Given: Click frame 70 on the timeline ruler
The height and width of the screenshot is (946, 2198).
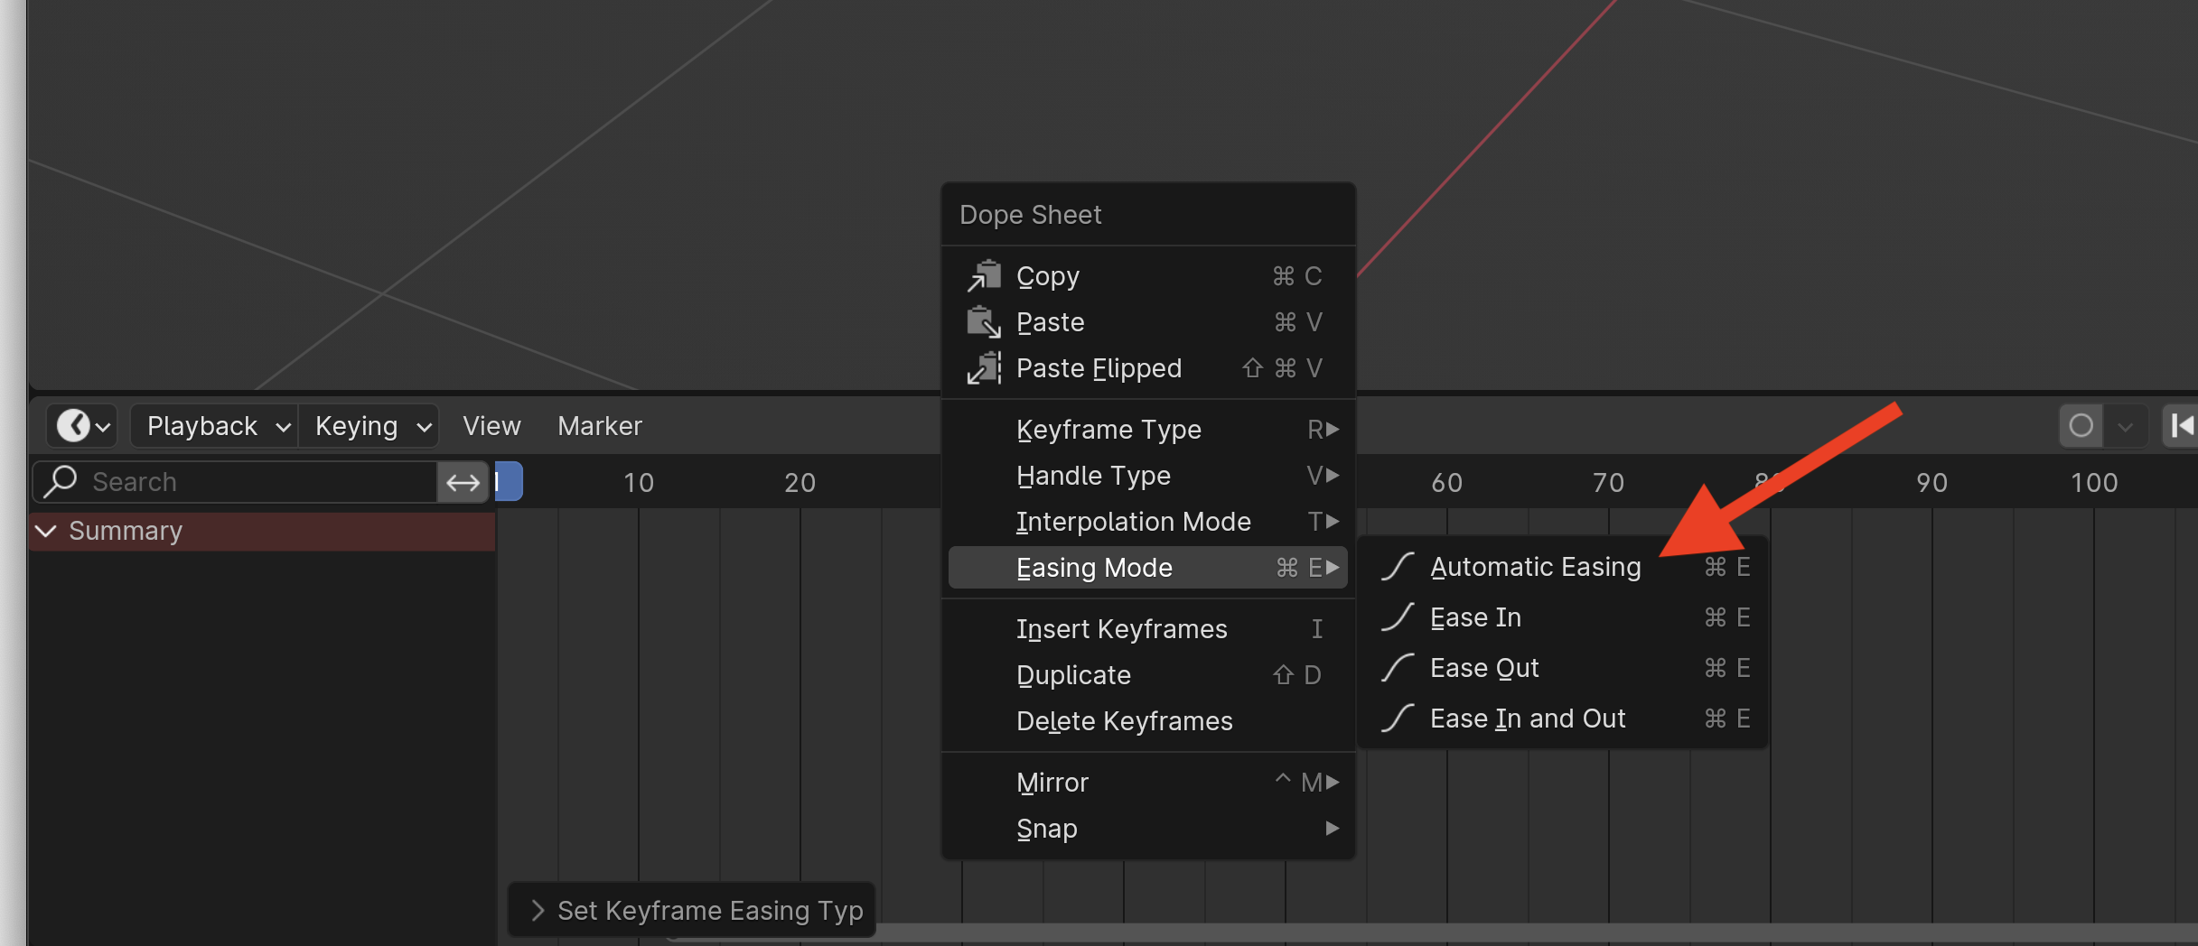Looking at the screenshot, I should (1608, 483).
